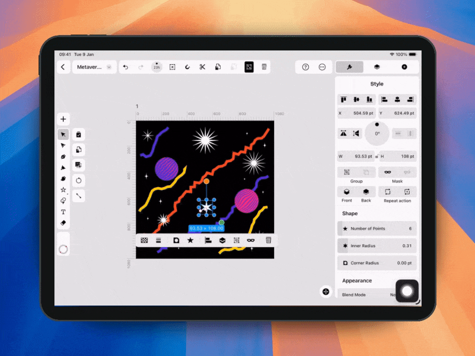475x356 pixels.
Task: Click the plus add button on left toolbar
Action: [63, 119]
